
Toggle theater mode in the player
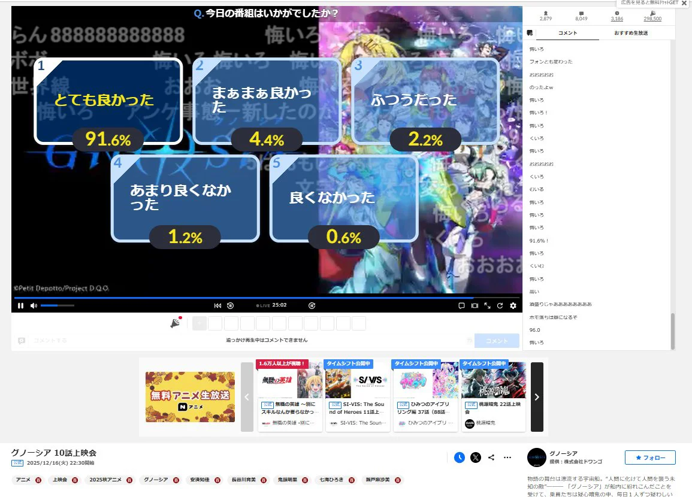coord(475,305)
